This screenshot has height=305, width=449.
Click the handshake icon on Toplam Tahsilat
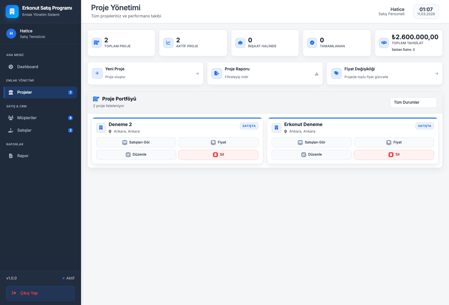pos(384,43)
